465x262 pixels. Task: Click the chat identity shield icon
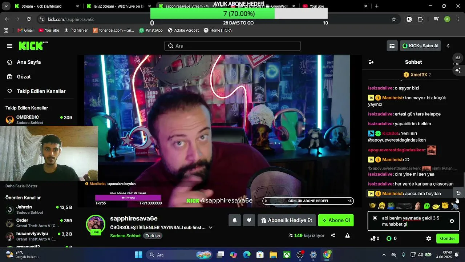[x=375, y=218]
